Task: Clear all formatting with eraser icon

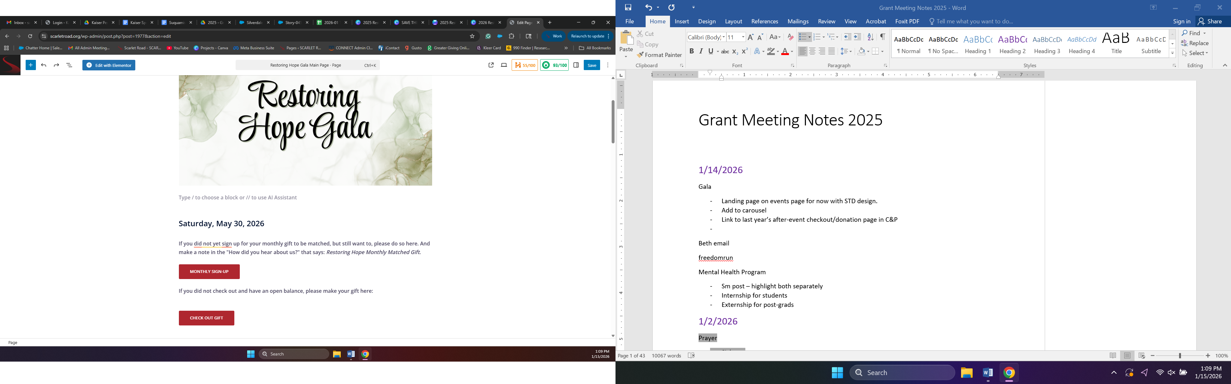Action: coord(791,37)
